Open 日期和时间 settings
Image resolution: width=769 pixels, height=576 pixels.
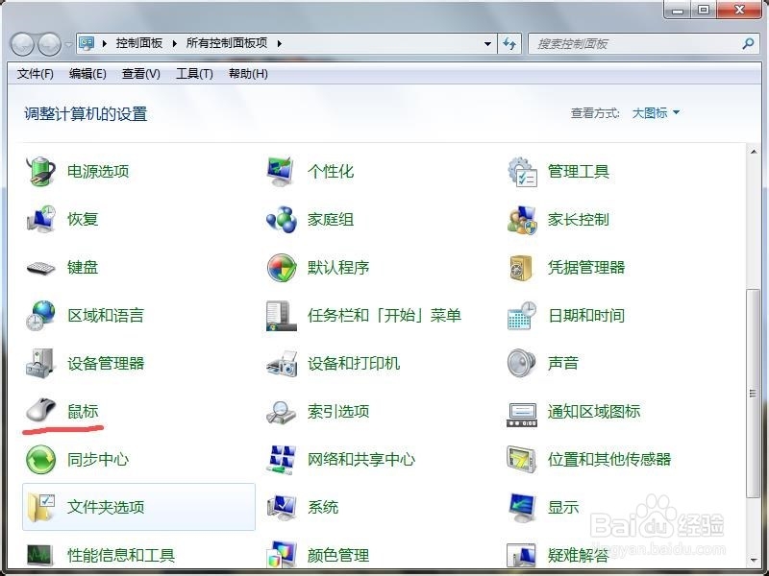588,315
